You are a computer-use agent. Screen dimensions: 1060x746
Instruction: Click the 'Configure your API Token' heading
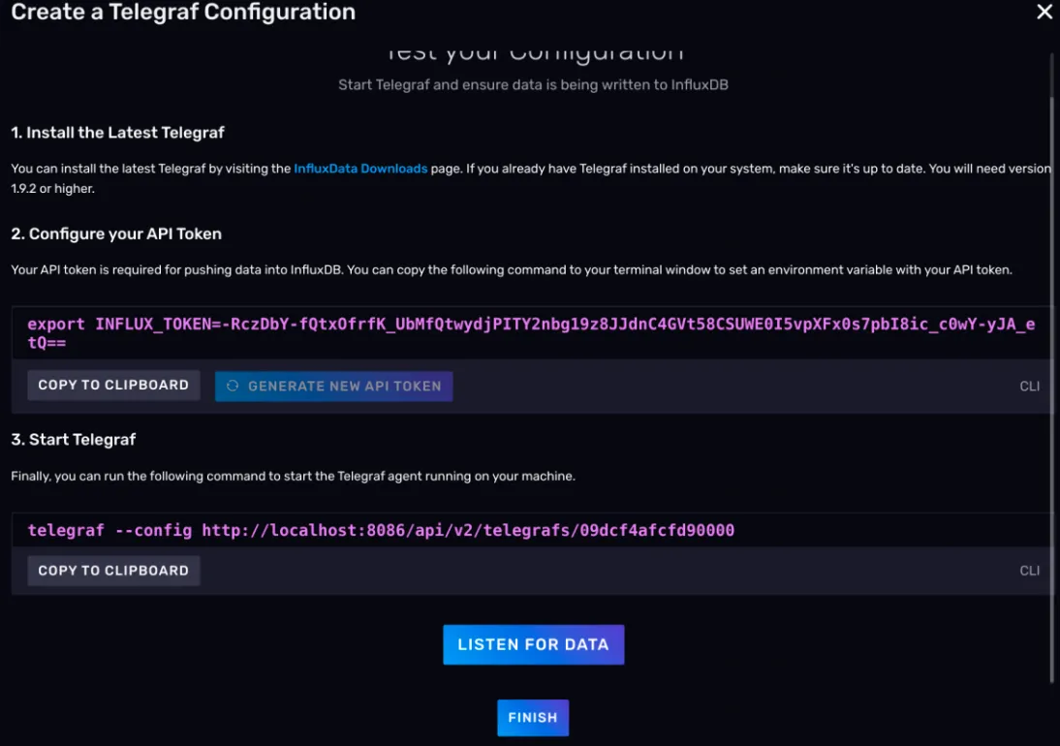(x=116, y=233)
